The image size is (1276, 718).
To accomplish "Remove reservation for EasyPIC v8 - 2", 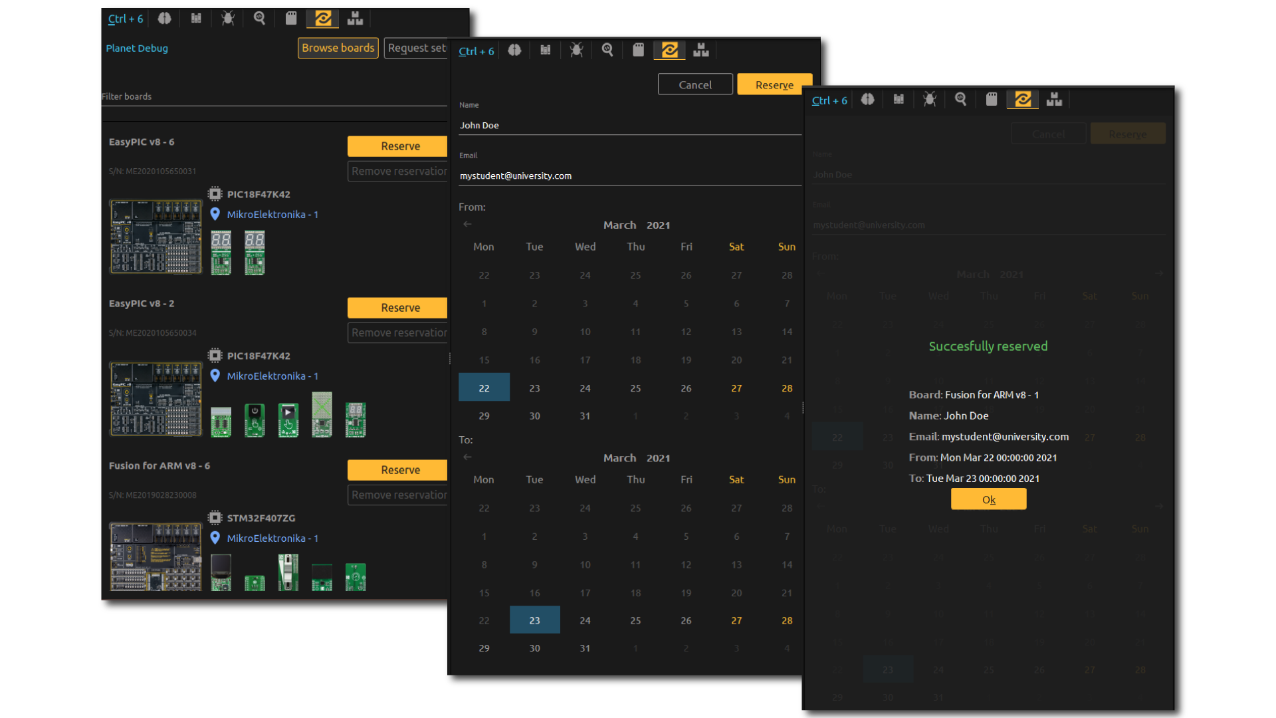I will click(x=399, y=332).
